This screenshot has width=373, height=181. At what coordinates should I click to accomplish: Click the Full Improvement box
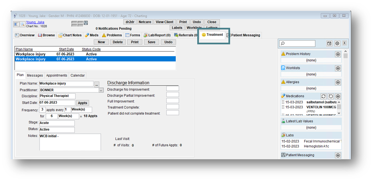[x=173, y=101]
